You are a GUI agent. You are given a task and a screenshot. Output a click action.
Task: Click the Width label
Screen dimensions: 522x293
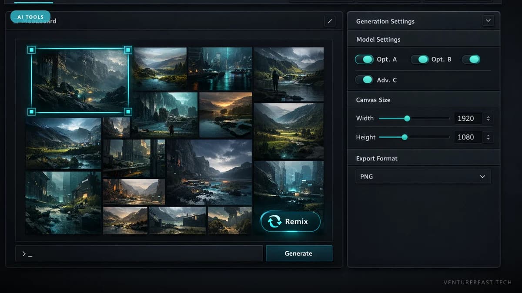(365, 118)
